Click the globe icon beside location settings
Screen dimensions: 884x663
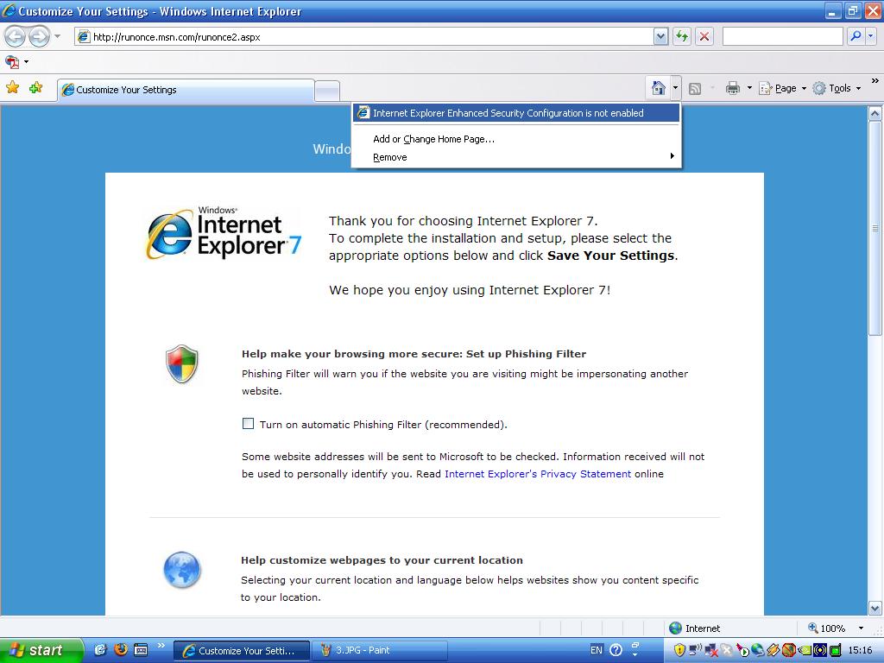point(181,570)
